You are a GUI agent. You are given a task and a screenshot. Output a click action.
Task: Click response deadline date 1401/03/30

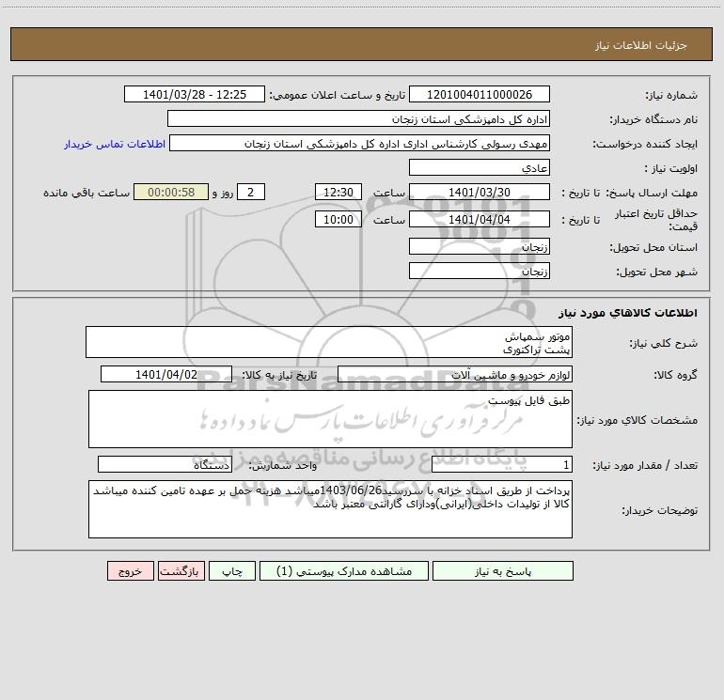[480, 192]
